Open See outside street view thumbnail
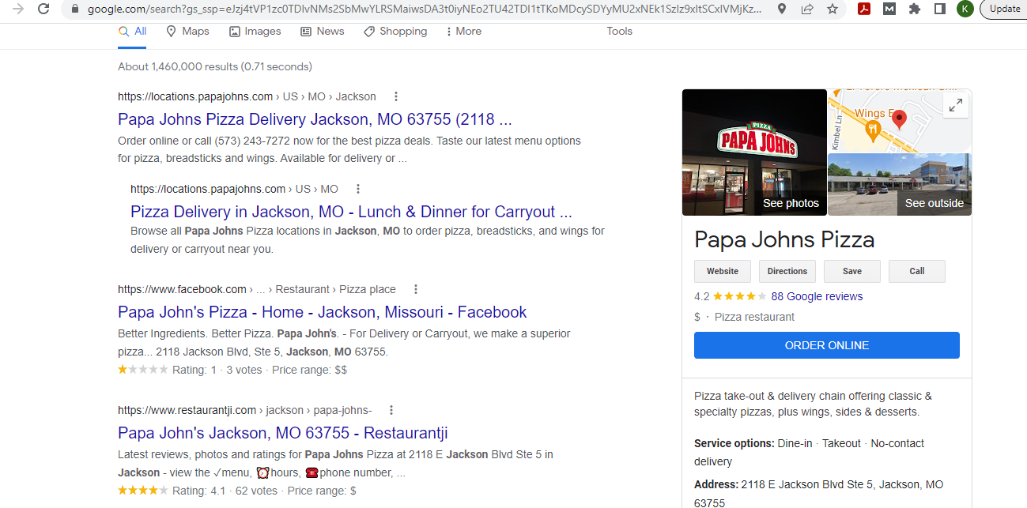 tap(900, 184)
